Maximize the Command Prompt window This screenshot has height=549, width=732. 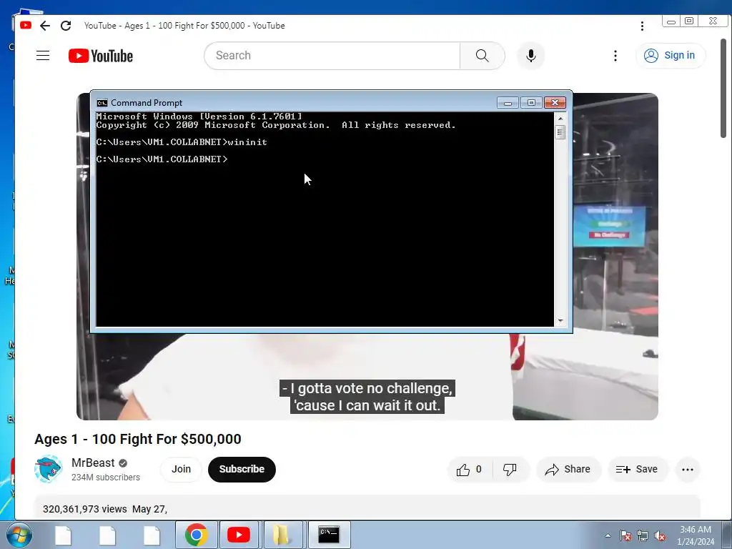531,103
